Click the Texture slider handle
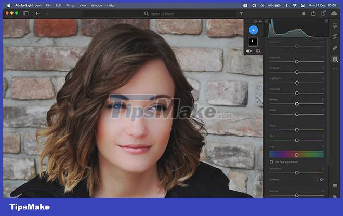 click(297, 195)
